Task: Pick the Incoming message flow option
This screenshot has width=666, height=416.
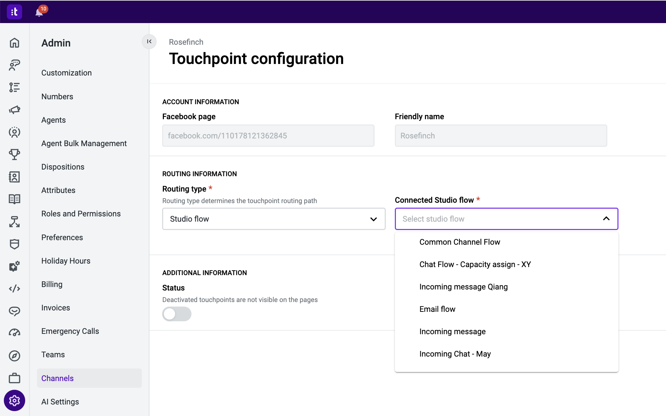Action: [x=507, y=331]
